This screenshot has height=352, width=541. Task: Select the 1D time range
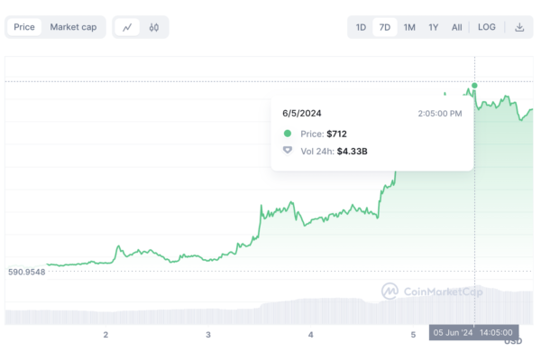[x=361, y=27]
